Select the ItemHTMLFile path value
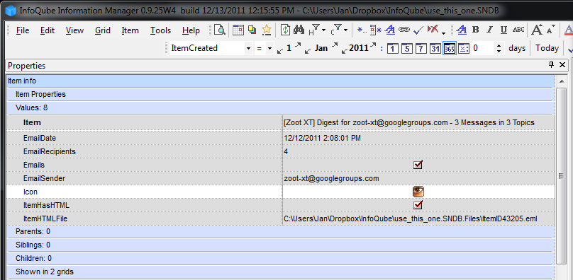The image size is (573, 280). (x=411, y=218)
